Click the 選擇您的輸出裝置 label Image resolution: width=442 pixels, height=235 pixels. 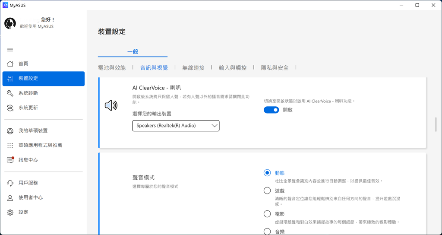(x=152, y=114)
